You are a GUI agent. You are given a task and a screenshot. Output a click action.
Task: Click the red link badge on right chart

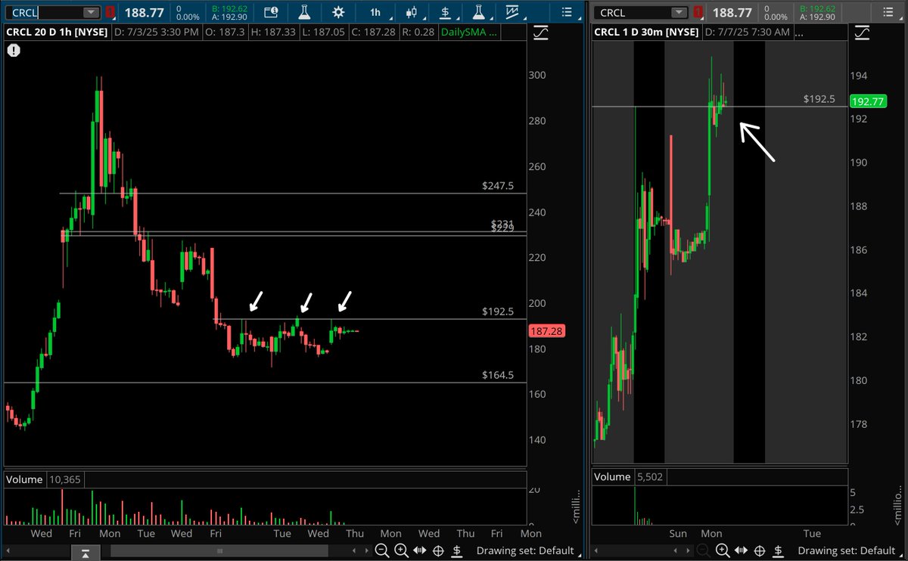coord(698,12)
